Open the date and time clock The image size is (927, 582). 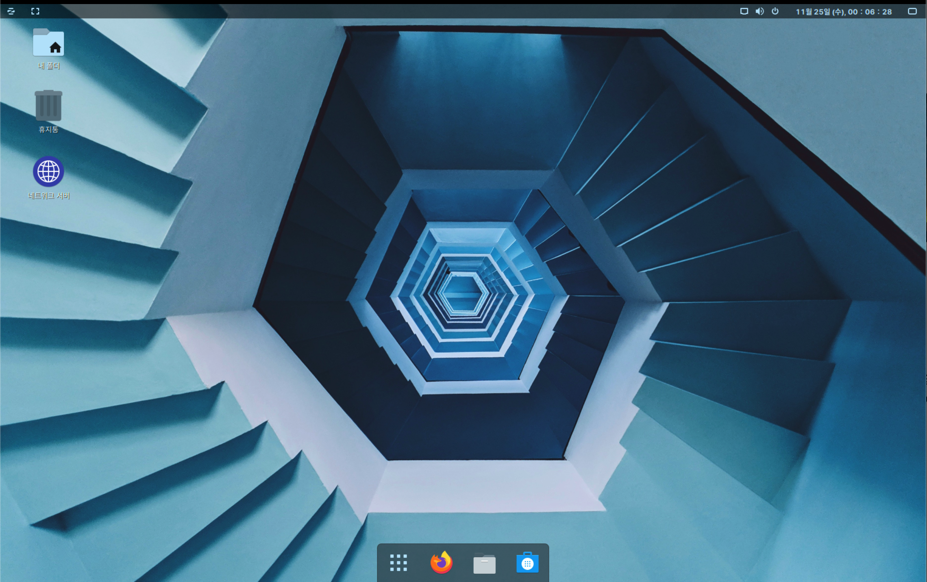[844, 12]
